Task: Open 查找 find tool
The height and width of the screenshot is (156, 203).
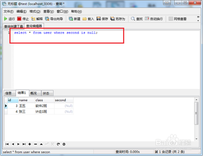Action: pyautogui.click(x=137, y=19)
